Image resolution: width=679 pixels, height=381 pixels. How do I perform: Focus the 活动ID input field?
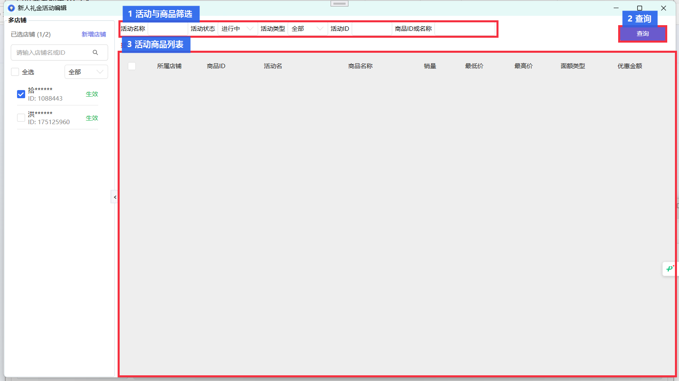[x=372, y=29]
